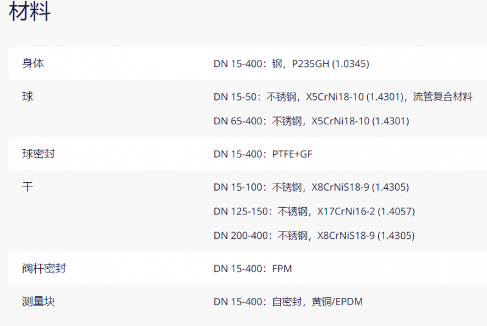Click the PTFE+GF value
This screenshot has height=326, width=487.
click(x=292, y=154)
